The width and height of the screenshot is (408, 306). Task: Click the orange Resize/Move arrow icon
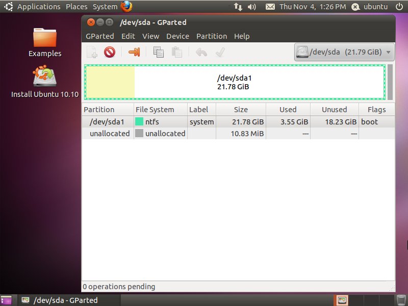tap(134, 52)
